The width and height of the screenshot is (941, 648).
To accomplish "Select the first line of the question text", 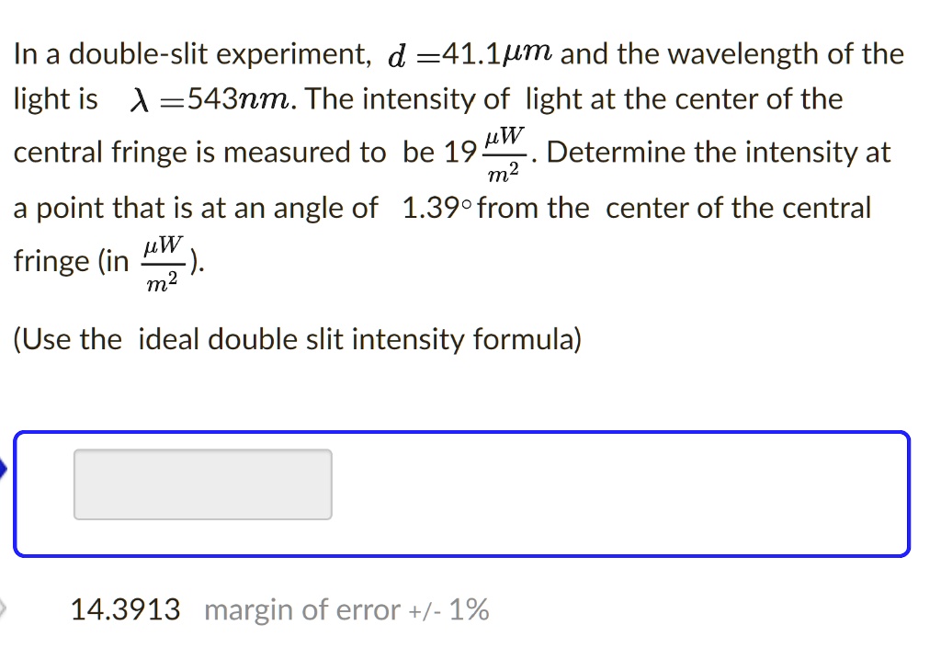I will tap(458, 53).
